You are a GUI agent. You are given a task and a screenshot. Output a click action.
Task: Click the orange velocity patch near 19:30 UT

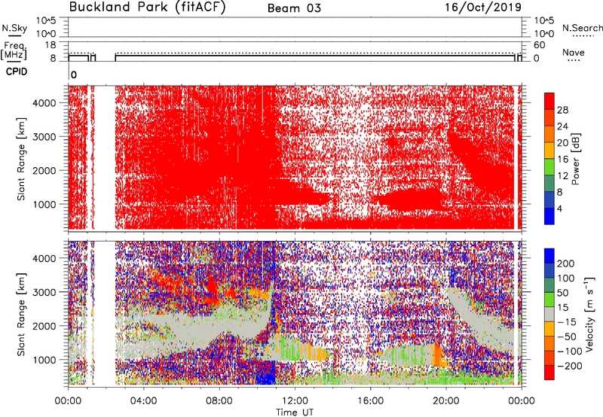point(437,355)
